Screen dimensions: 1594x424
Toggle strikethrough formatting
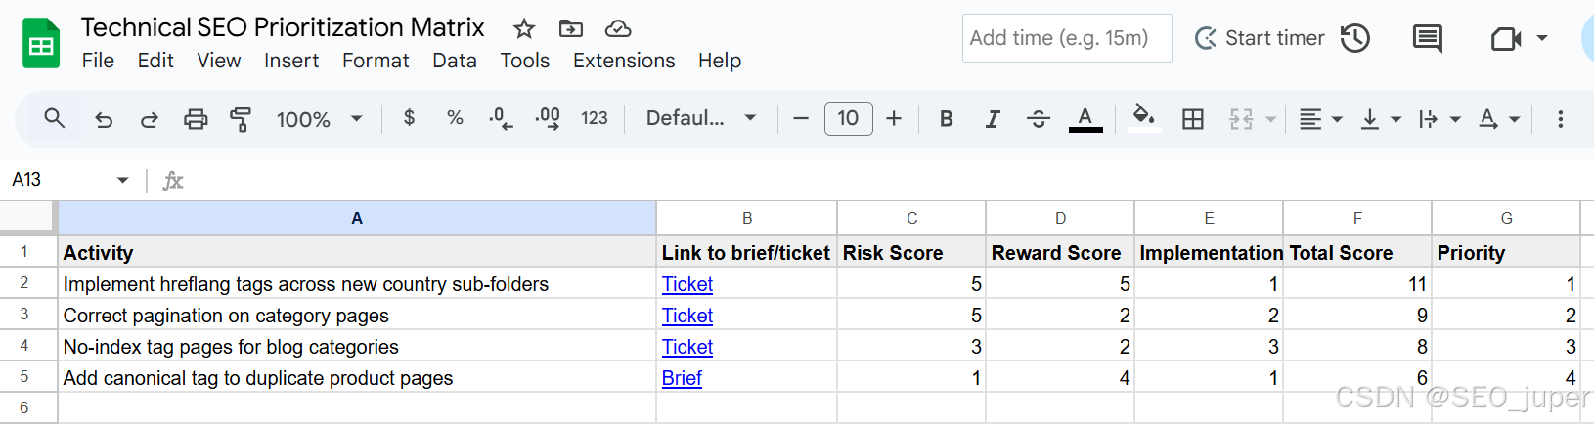point(1039,119)
